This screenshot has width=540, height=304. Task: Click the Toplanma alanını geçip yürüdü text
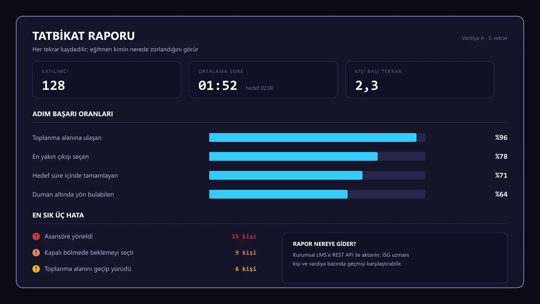(x=88, y=269)
